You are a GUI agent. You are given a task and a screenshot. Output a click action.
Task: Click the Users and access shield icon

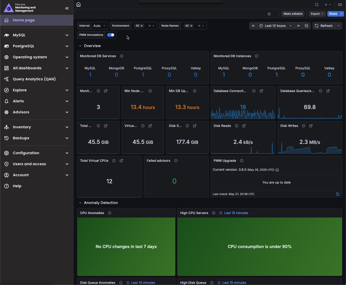pos(7,164)
